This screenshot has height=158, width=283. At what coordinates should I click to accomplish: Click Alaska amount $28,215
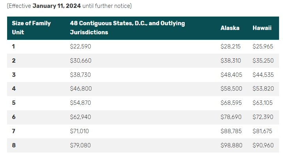pos(232,46)
